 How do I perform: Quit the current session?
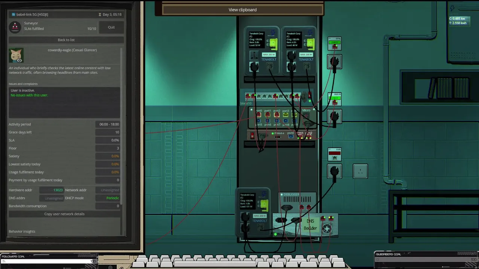[111, 27]
